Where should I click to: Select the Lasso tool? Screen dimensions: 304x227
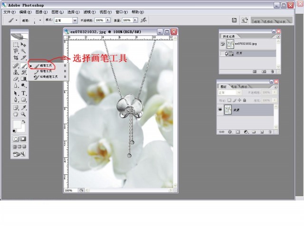[x=16, y=51]
